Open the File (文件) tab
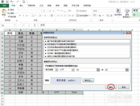 (x=4, y=6)
